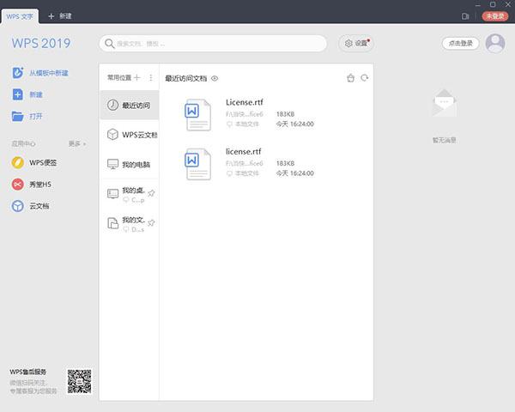This screenshot has width=515, height=412.
Task: Clear recent documents with trash icon
Action: [350, 78]
